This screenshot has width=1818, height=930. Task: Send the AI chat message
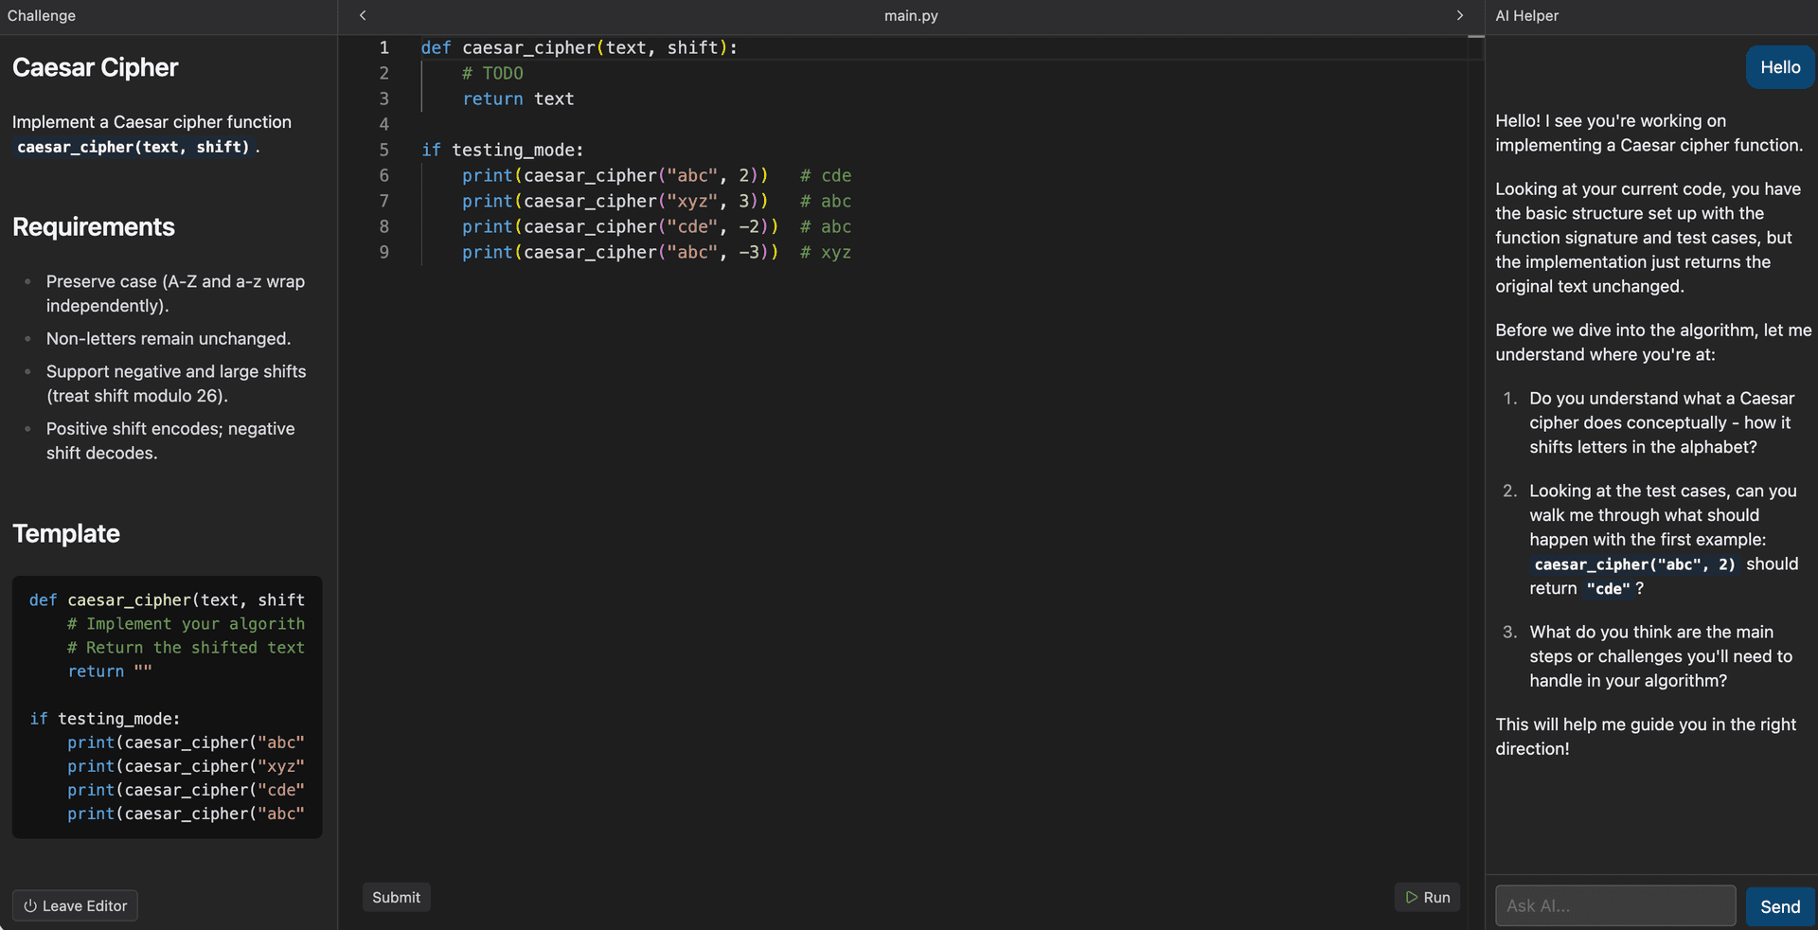(1779, 906)
